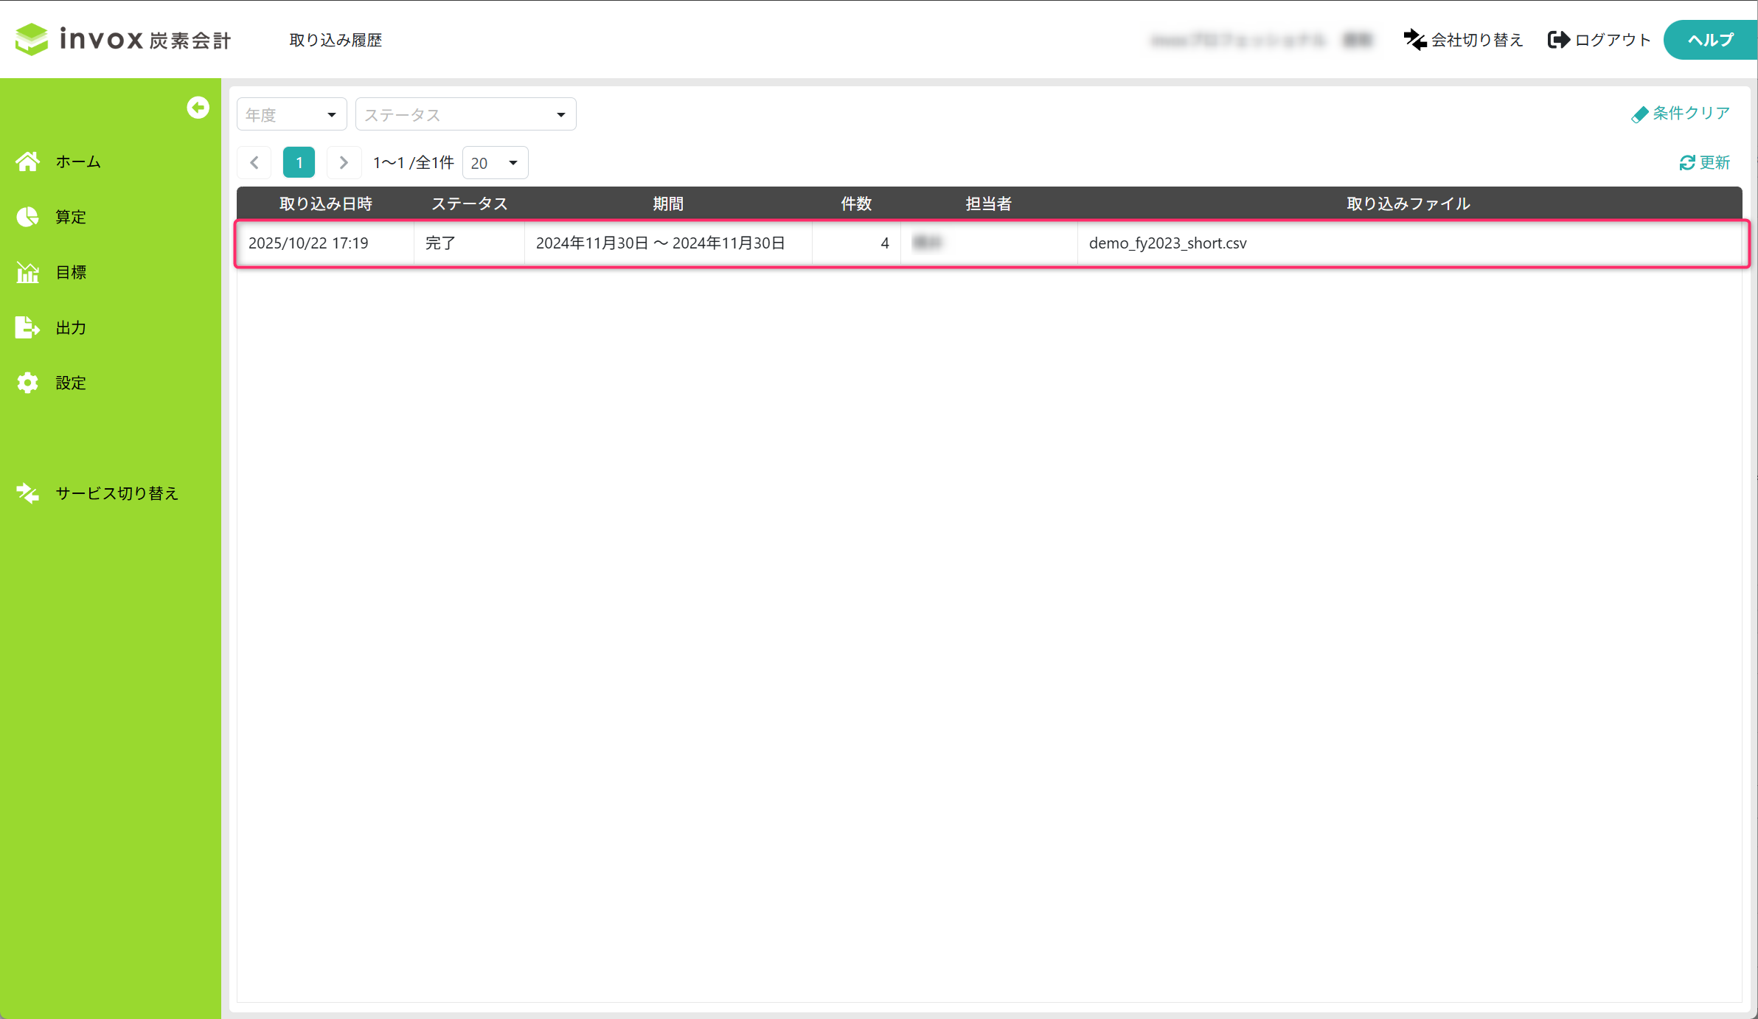Open 設定 gear icon in sidebar
The width and height of the screenshot is (1758, 1019).
click(28, 383)
